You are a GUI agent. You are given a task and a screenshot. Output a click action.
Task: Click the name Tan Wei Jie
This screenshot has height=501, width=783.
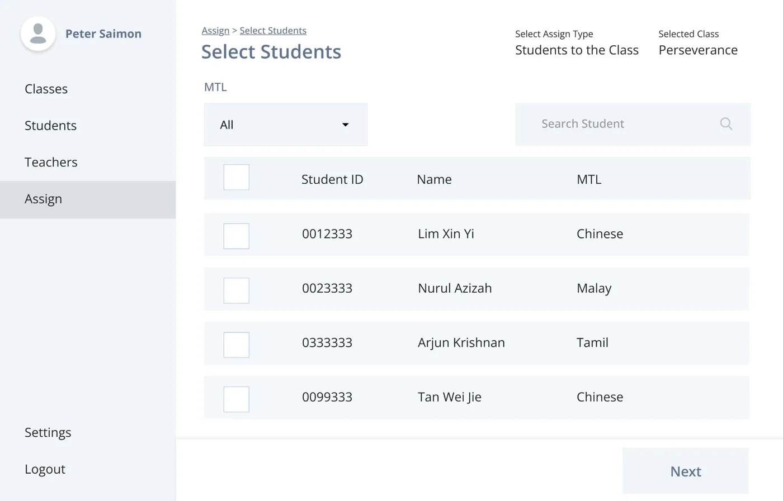450,397
